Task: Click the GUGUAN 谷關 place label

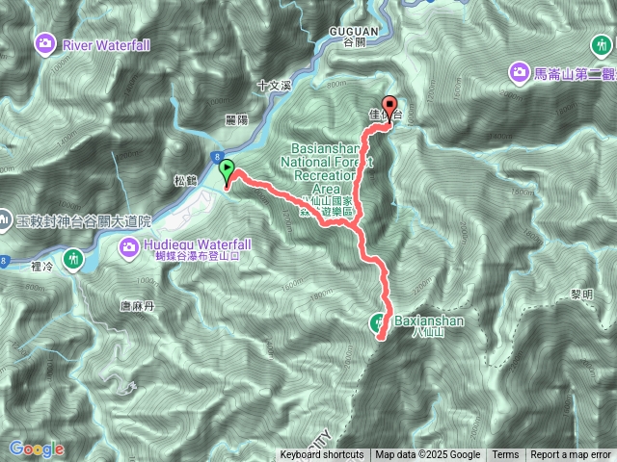Action: (x=354, y=37)
